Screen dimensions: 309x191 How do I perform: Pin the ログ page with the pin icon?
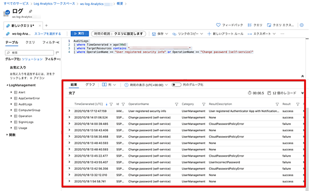point(31,12)
